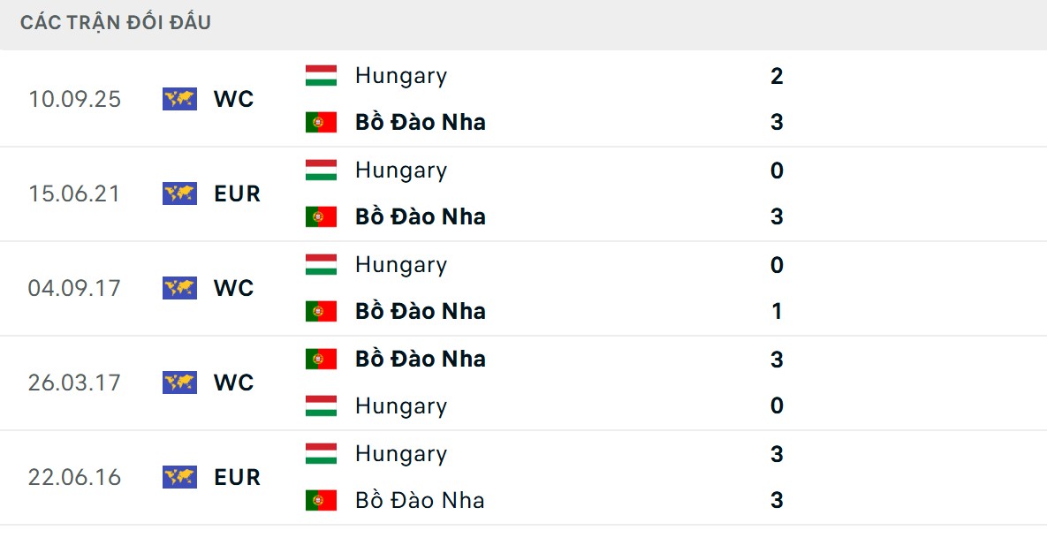Click the score 2 next to Hungary in the top row

click(x=776, y=76)
